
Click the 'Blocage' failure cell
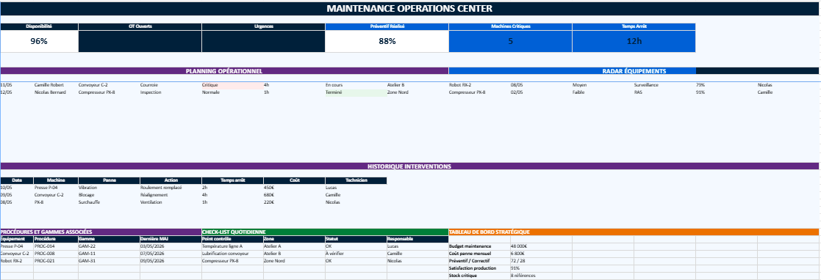point(109,195)
